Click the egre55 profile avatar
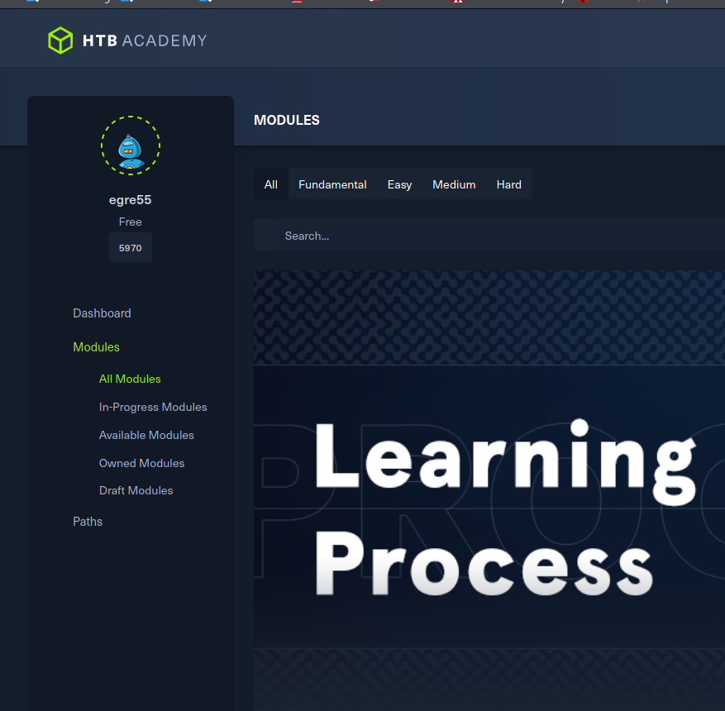Screen dimensions: 725x711 (130, 146)
